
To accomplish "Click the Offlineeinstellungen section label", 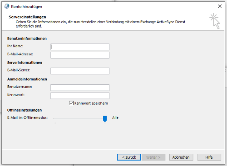I will click(25, 110).
